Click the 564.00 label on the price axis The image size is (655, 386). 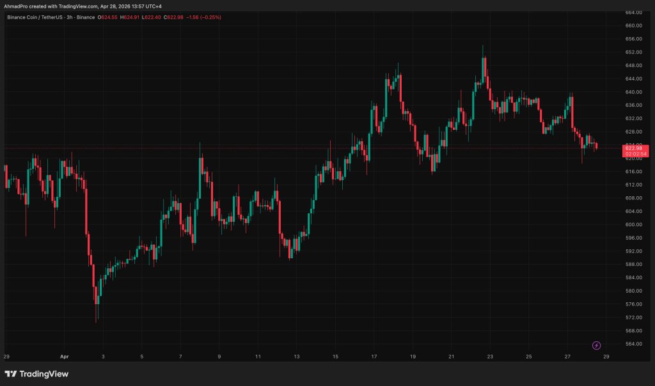pyautogui.click(x=634, y=344)
